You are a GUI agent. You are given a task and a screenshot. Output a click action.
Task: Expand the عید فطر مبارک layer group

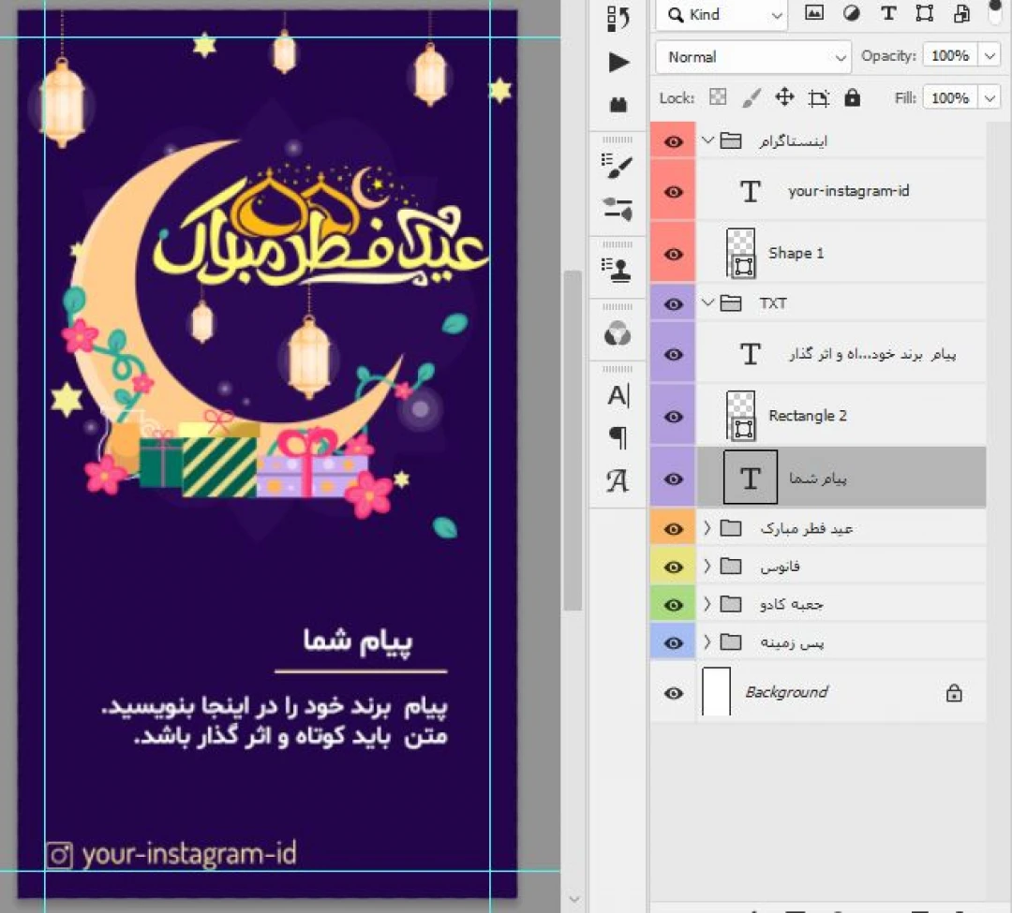pos(708,529)
